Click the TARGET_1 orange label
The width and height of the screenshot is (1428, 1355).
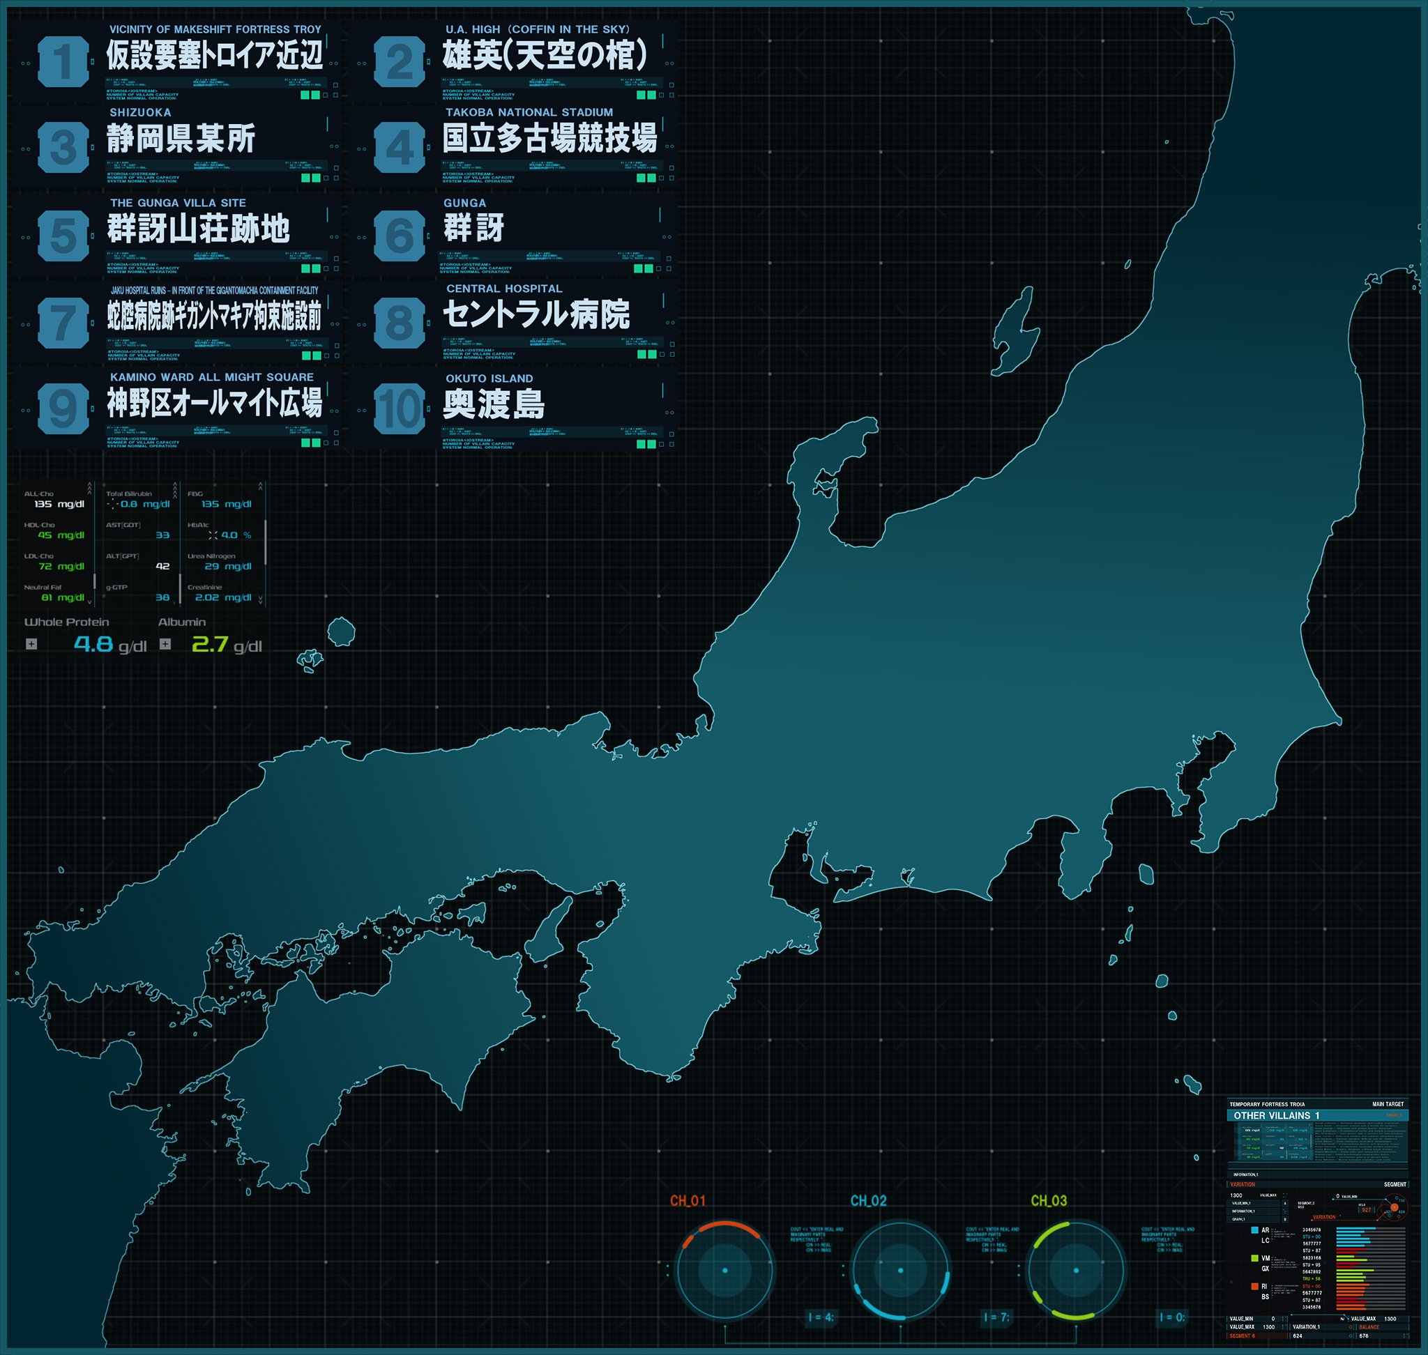pyautogui.click(x=1394, y=1116)
